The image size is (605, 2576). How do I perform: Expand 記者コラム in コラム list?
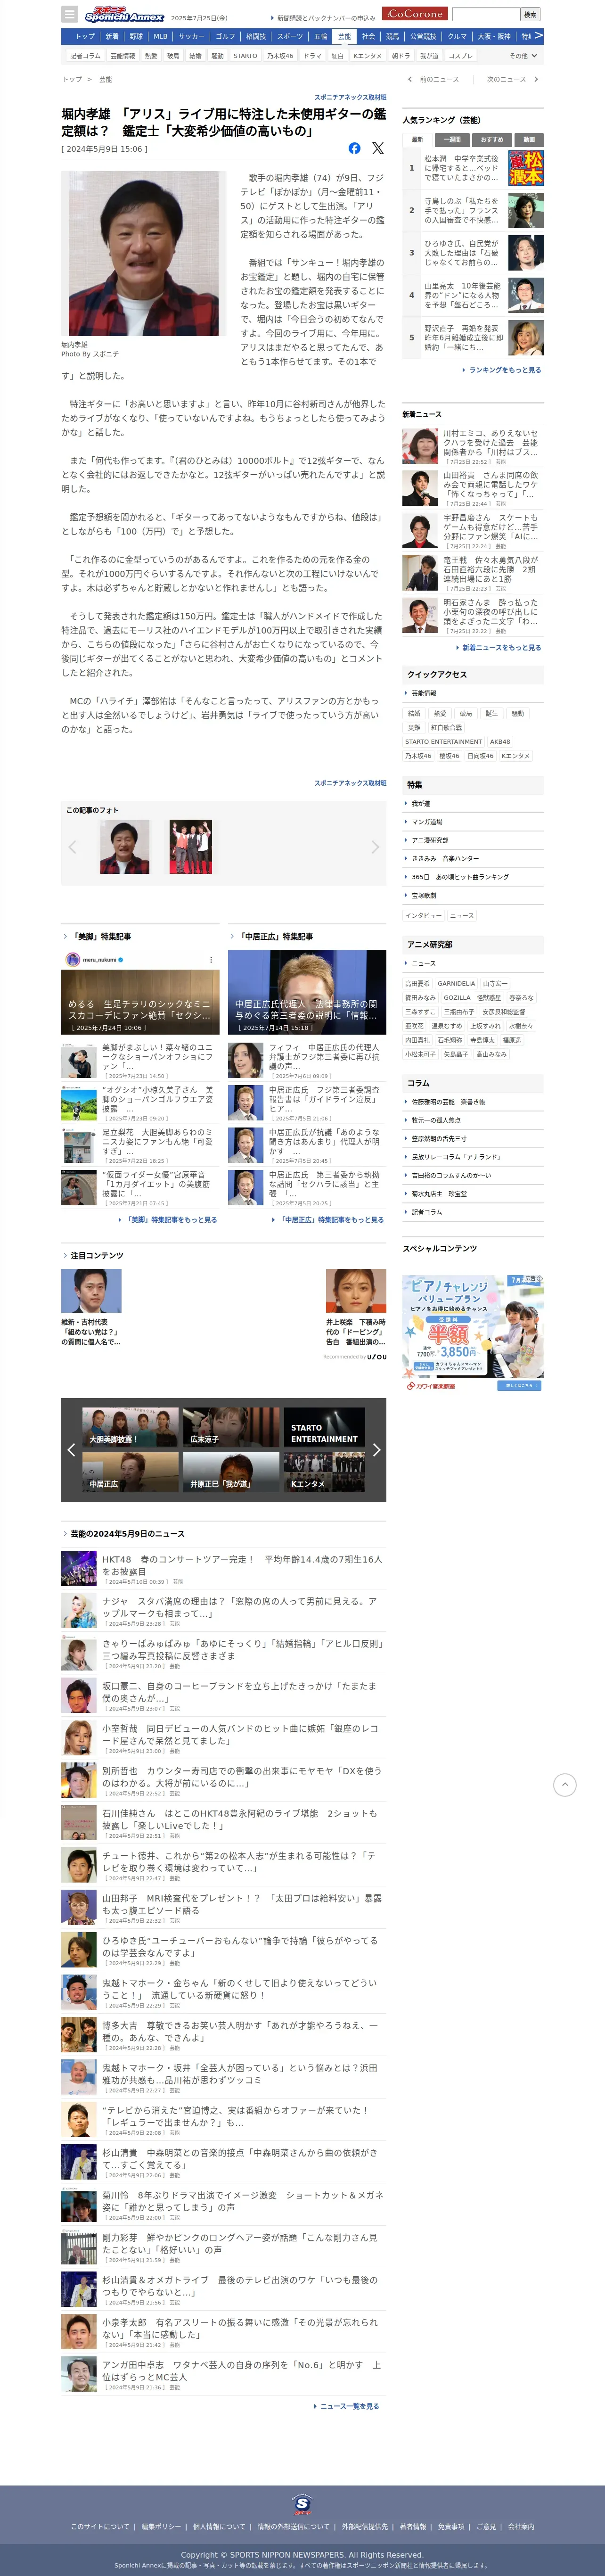(473, 1212)
